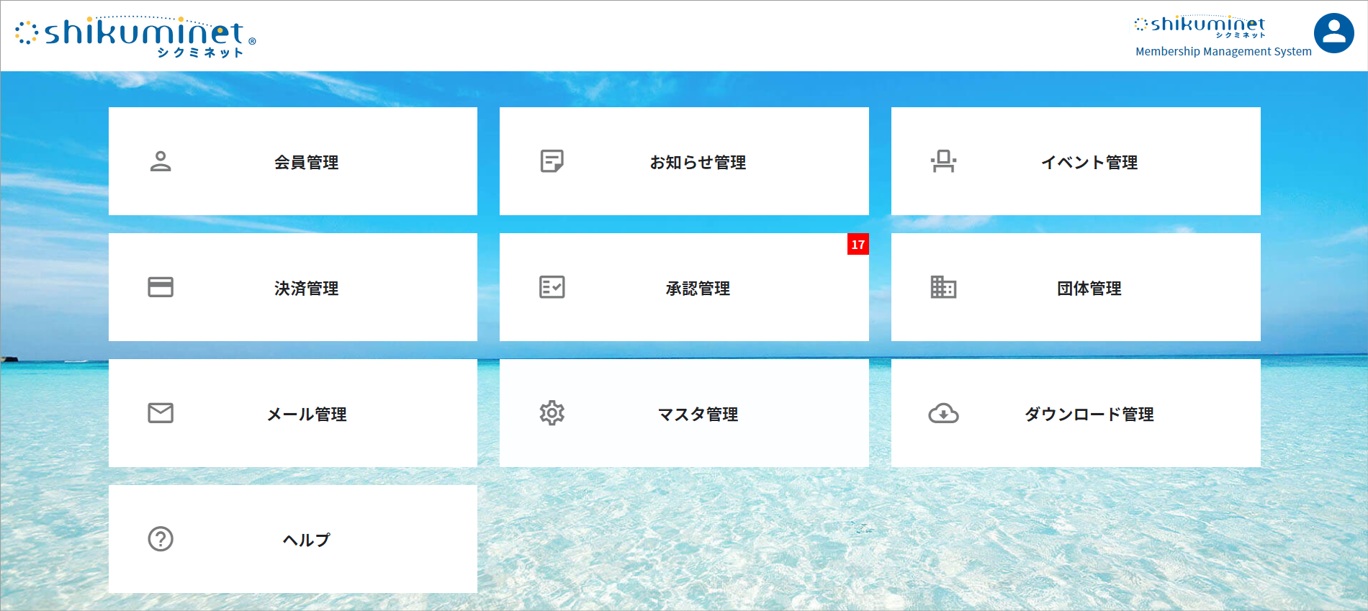Click the red 17 notification badge
This screenshot has height=611, width=1368.
tap(858, 245)
